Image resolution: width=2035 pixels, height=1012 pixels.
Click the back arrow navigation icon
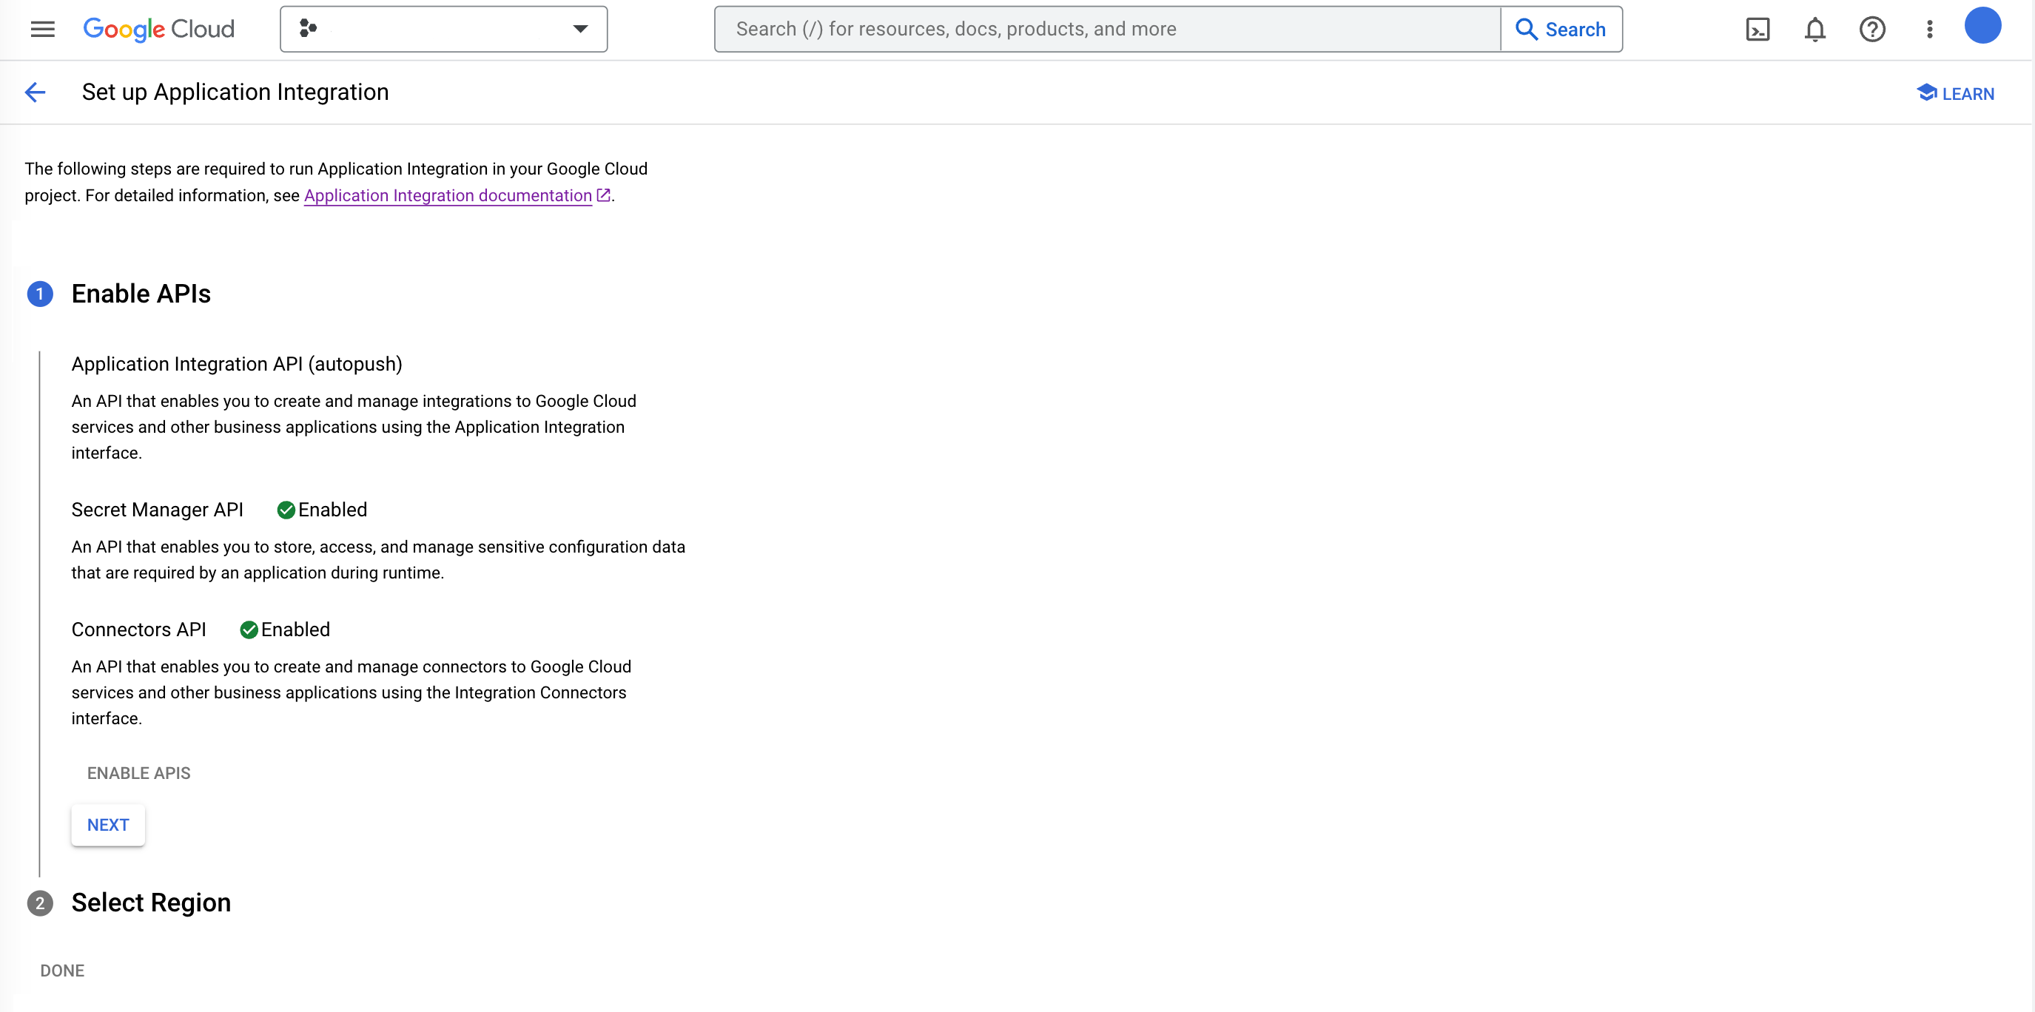tap(36, 92)
